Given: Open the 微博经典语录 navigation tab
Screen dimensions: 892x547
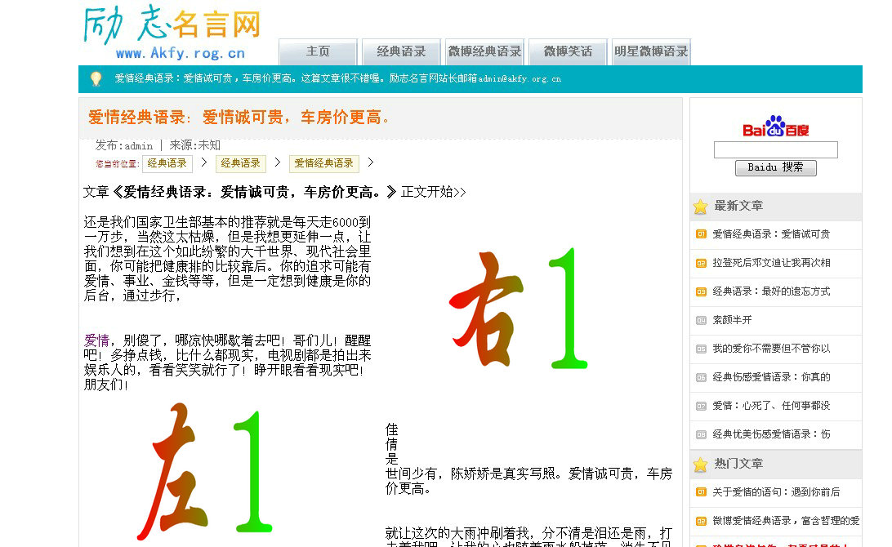Looking at the screenshot, I should click(484, 51).
